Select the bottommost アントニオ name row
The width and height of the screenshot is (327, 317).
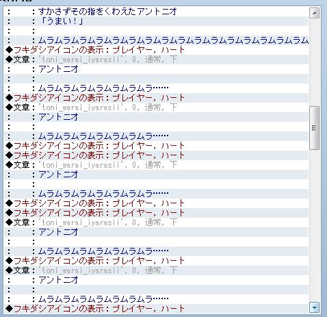[x=157, y=280]
